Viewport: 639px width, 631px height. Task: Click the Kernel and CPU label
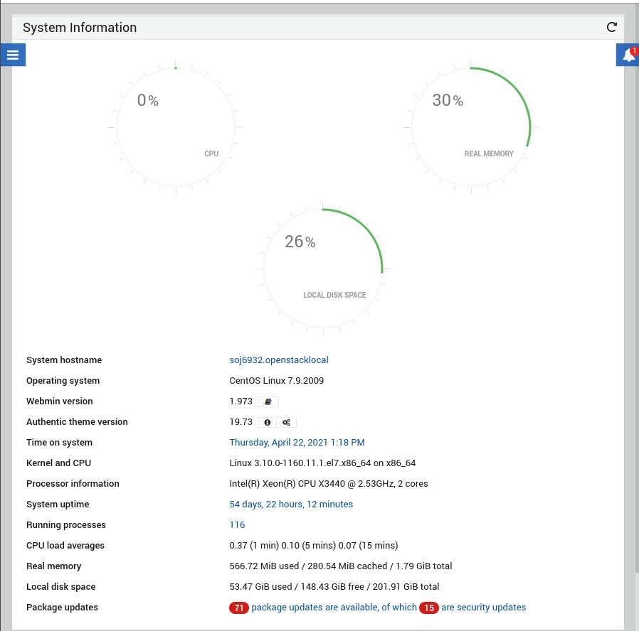[x=58, y=463]
